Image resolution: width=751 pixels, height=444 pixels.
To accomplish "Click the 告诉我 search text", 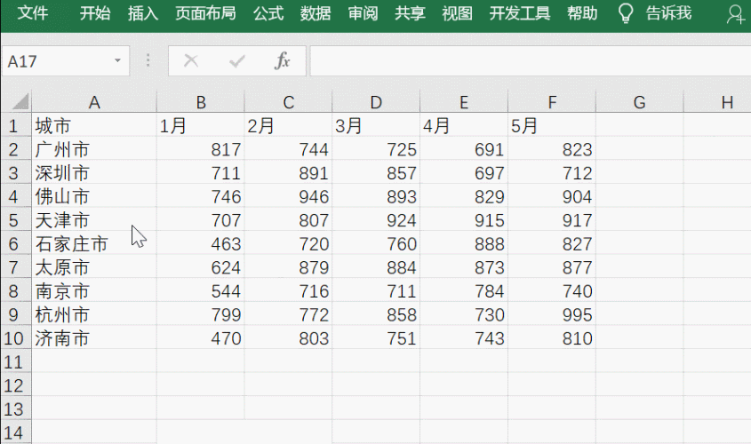I will point(668,13).
